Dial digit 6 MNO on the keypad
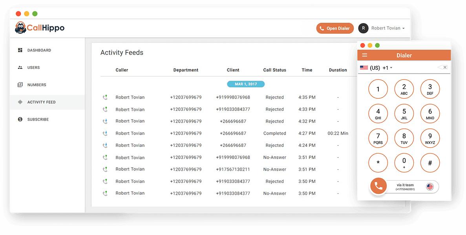The width and height of the screenshot is (466, 235). point(430,114)
